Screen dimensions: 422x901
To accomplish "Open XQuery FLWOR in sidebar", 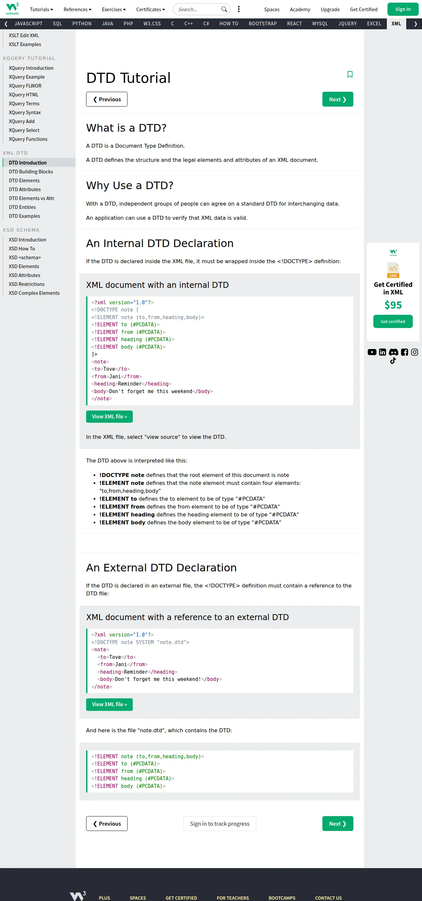I will pos(39,86).
